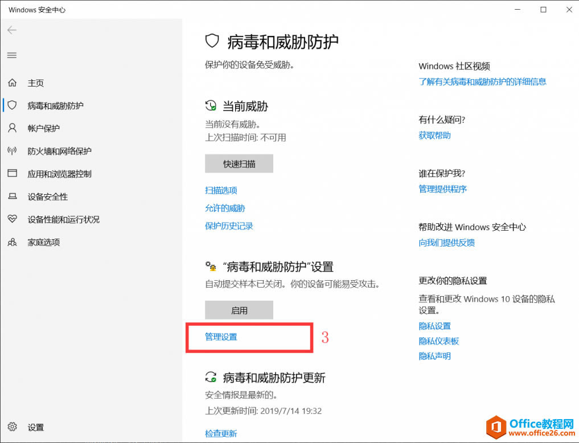
Task: Open the hamburger navigation menu
Action: point(12,55)
